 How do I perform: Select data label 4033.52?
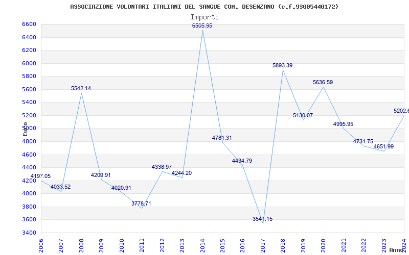tap(60, 187)
